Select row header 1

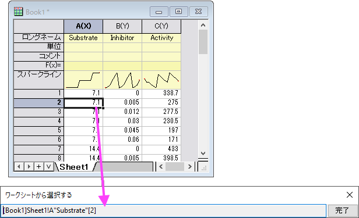tap(38, 93)
